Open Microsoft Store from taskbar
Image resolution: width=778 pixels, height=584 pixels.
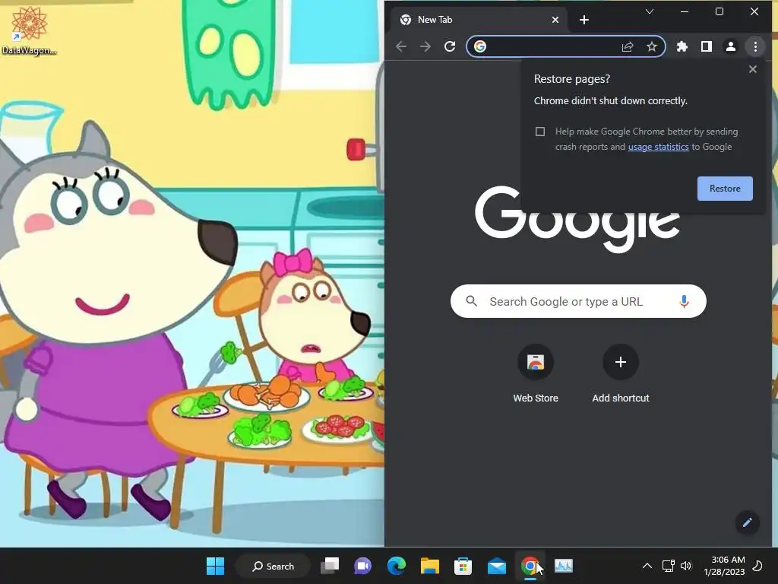coord(463,566)
